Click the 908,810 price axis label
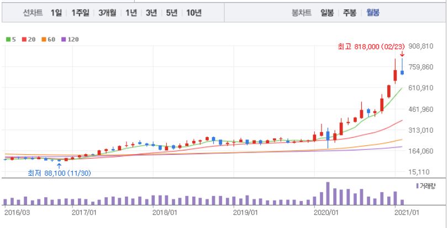 pos(422,46)
